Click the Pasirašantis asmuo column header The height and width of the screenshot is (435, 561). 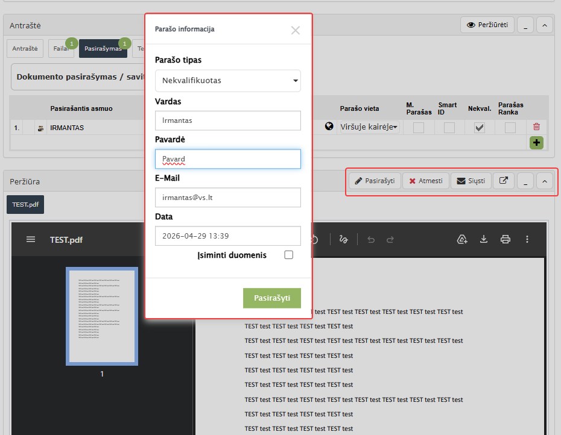point(81,108)
